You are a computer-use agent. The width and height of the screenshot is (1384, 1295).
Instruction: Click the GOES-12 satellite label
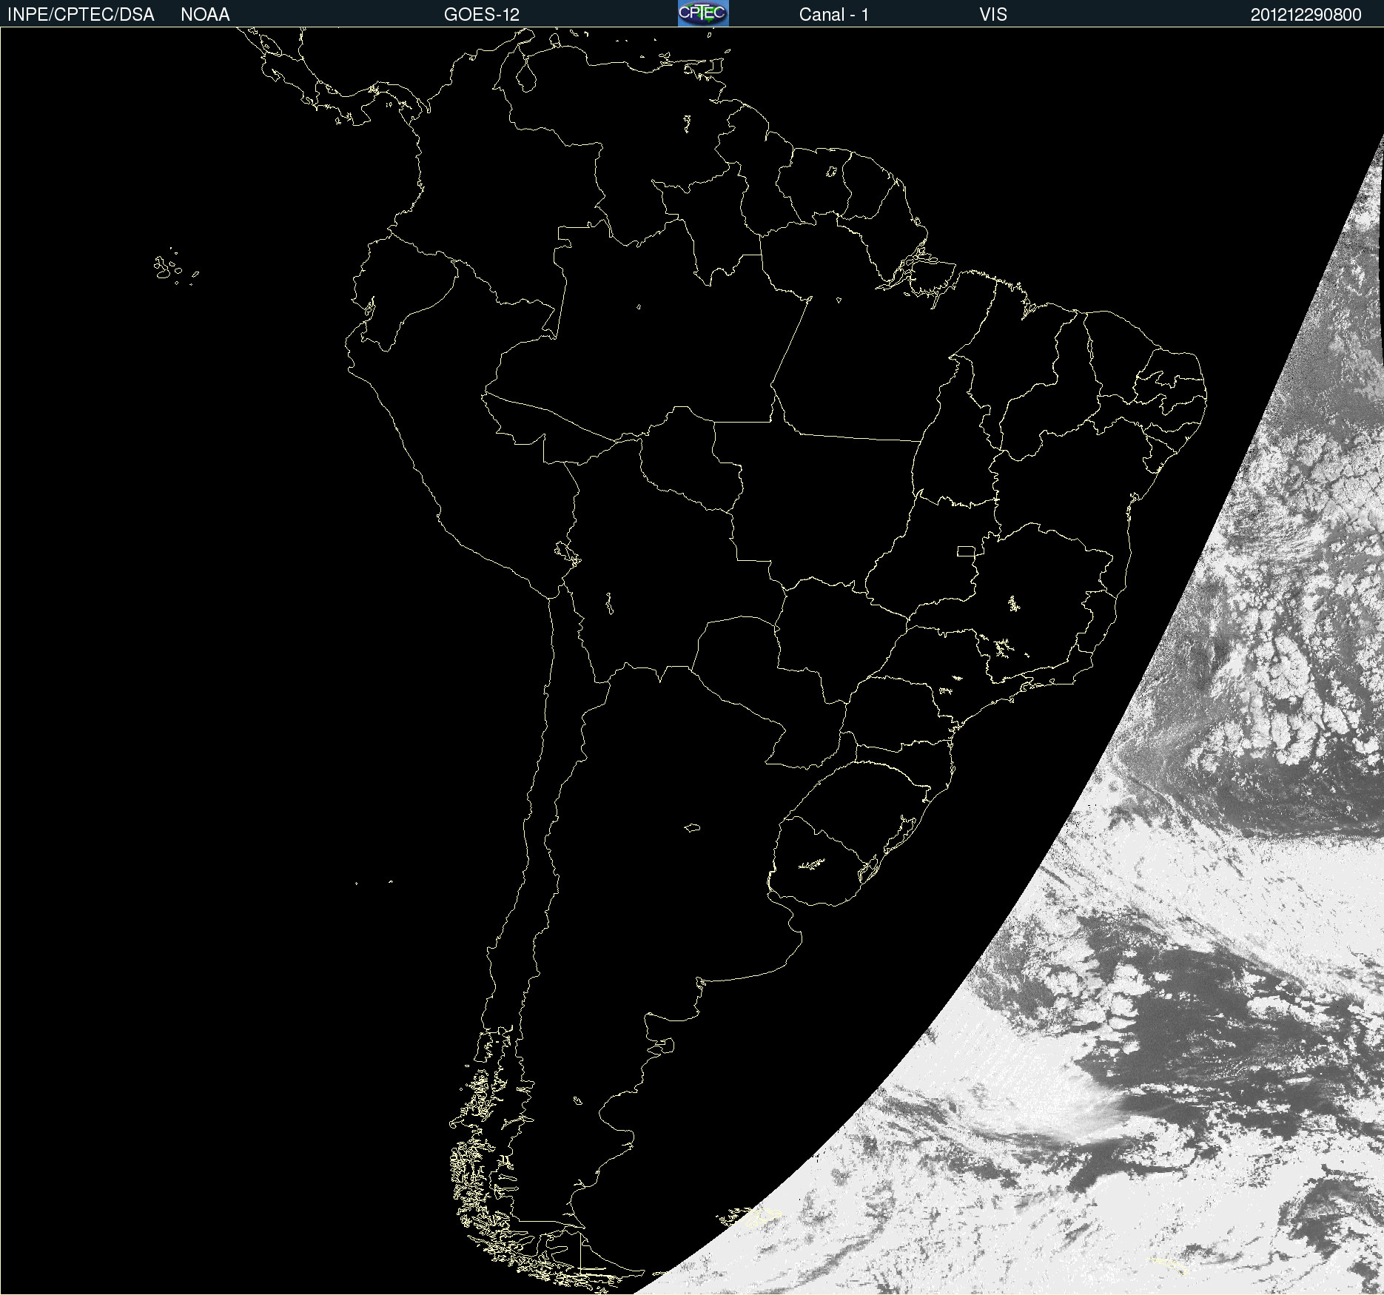(x=482, y=15)
